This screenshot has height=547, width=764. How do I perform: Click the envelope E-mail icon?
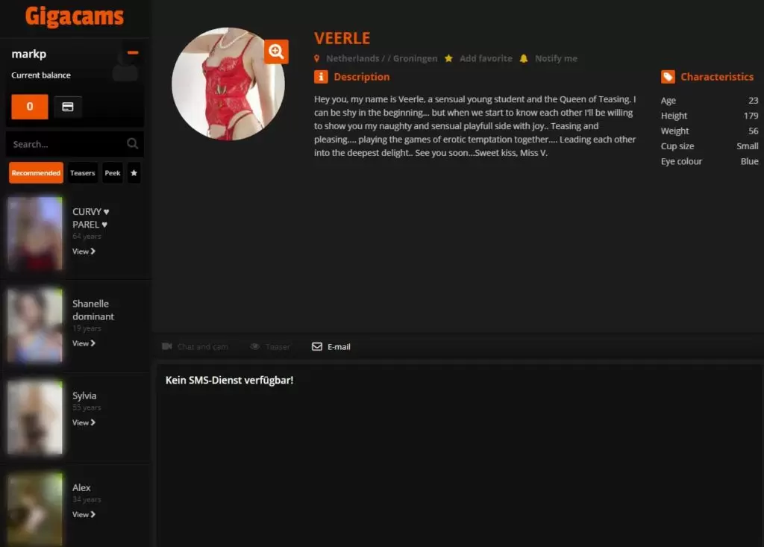click(316, 346)
